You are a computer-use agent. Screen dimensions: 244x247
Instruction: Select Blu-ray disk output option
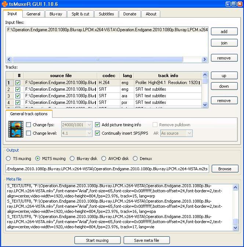point(72,159)
